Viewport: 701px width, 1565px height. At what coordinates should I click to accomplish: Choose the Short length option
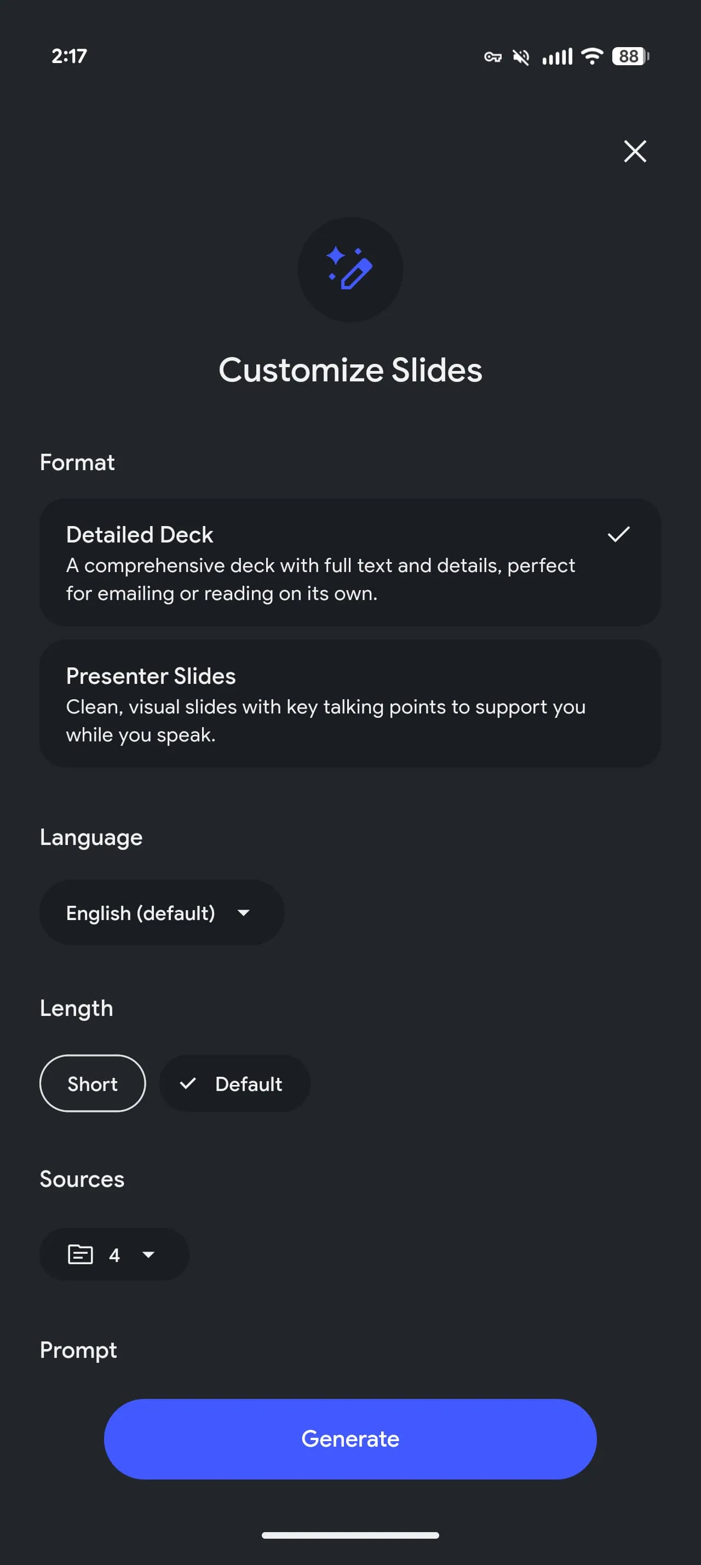pyautogui.click(x=93, y=1083)
